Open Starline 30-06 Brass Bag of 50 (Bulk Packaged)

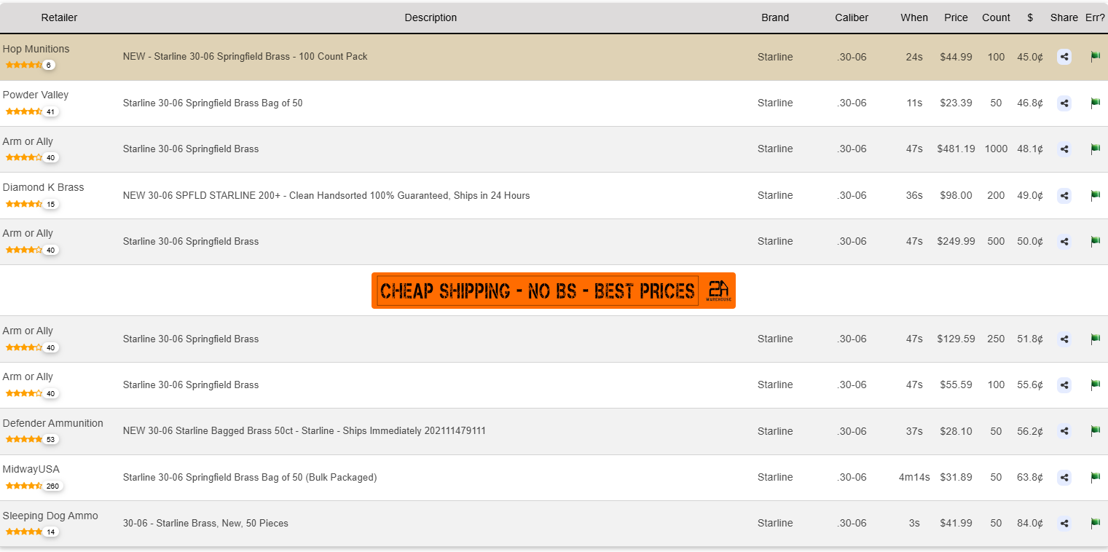pos(250,478)
